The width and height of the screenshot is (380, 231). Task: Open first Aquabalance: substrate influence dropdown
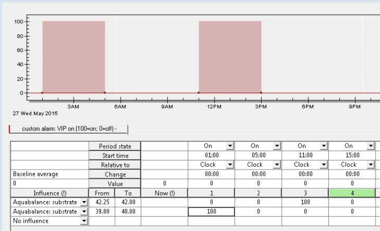84,202
